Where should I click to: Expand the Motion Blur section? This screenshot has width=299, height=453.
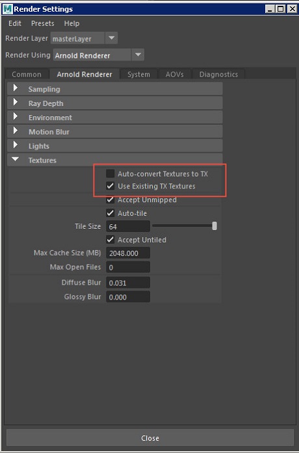pyautogui.click(x=114, y=132)
